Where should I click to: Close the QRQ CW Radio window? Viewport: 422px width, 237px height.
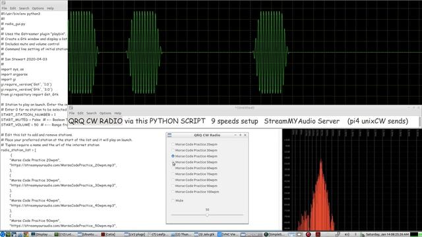pyautogui.click(x=245, y=135)
